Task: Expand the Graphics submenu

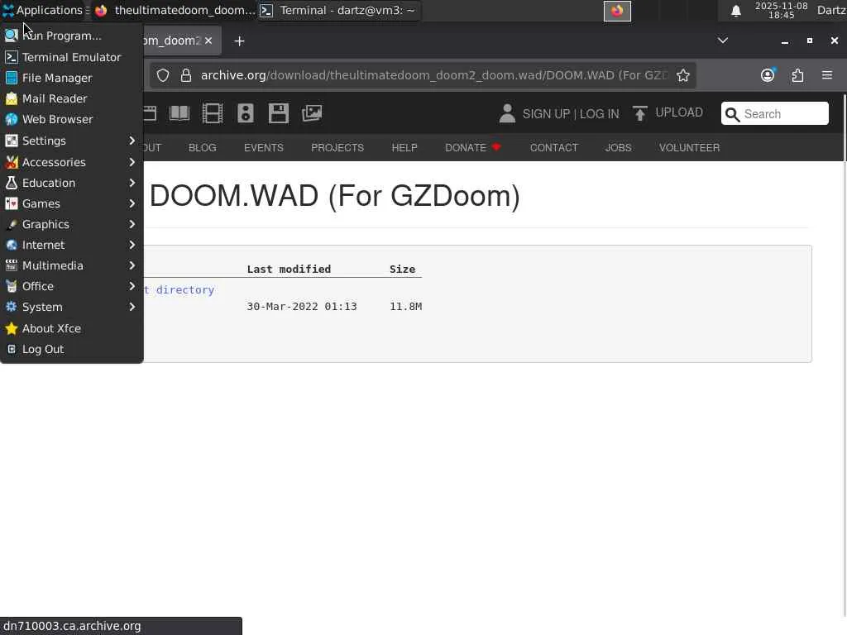Action: coord(71,224)
